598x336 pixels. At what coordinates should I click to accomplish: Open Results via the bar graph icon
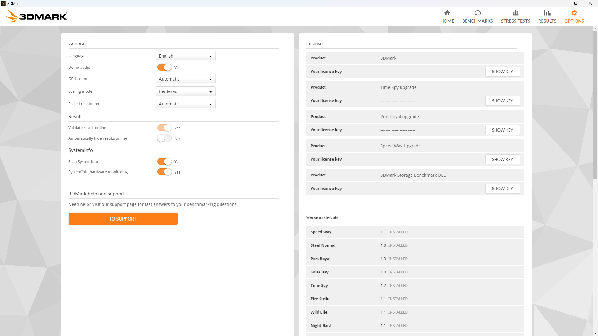tap(547, 13)
